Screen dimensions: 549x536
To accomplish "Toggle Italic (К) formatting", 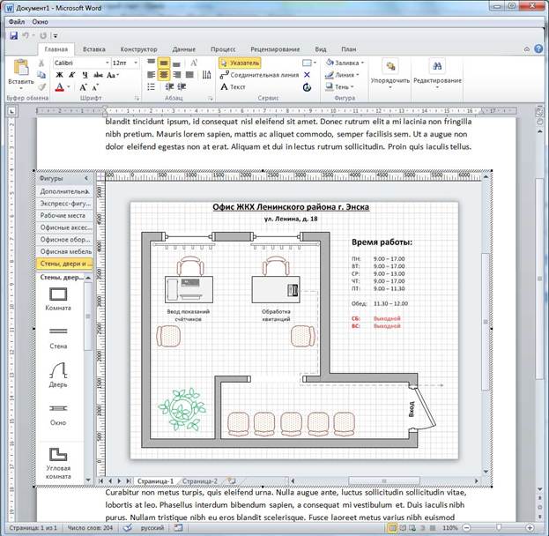I will pyautogui.click(x=72, y=75).
